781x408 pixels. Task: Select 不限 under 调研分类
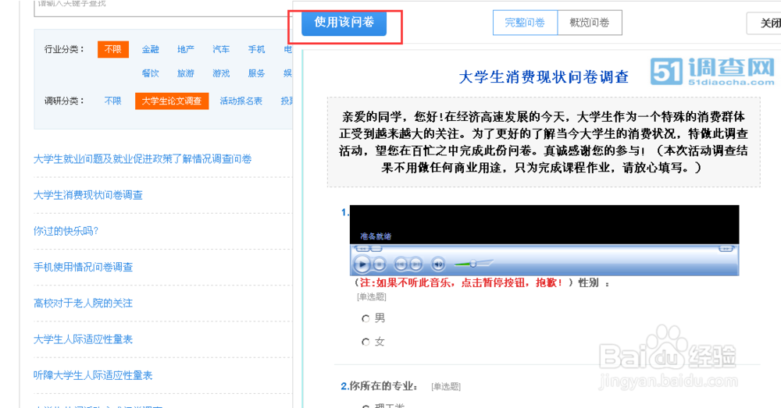113,101
